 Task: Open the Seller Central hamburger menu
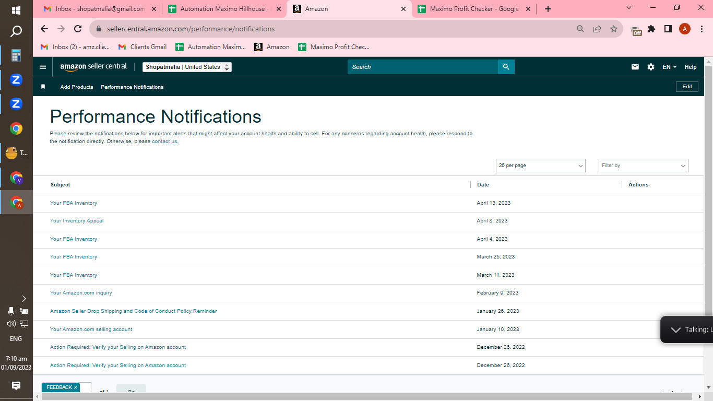pyautogui.click(x=43, y=67)
